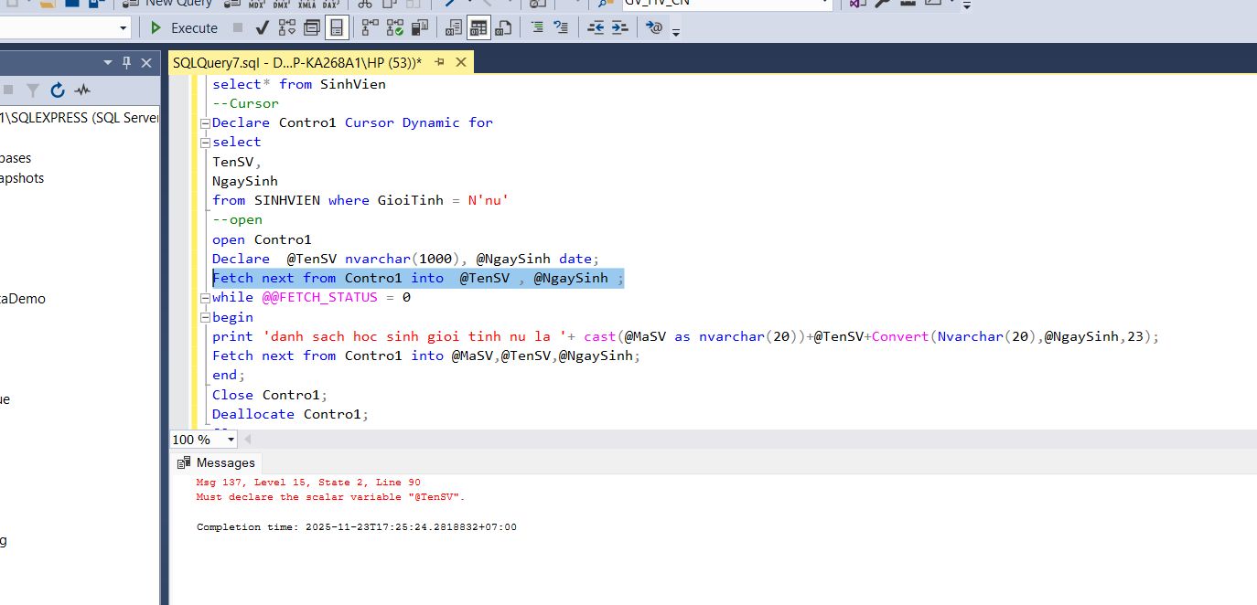Click the 'Close Contro1;' line
The height and width of the screenshot is (605, 1257).
pyautogui.click(x=270, y=395)
